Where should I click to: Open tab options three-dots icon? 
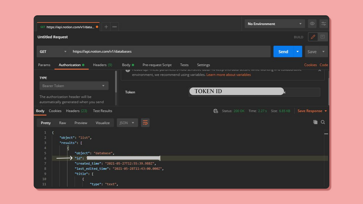115,27
